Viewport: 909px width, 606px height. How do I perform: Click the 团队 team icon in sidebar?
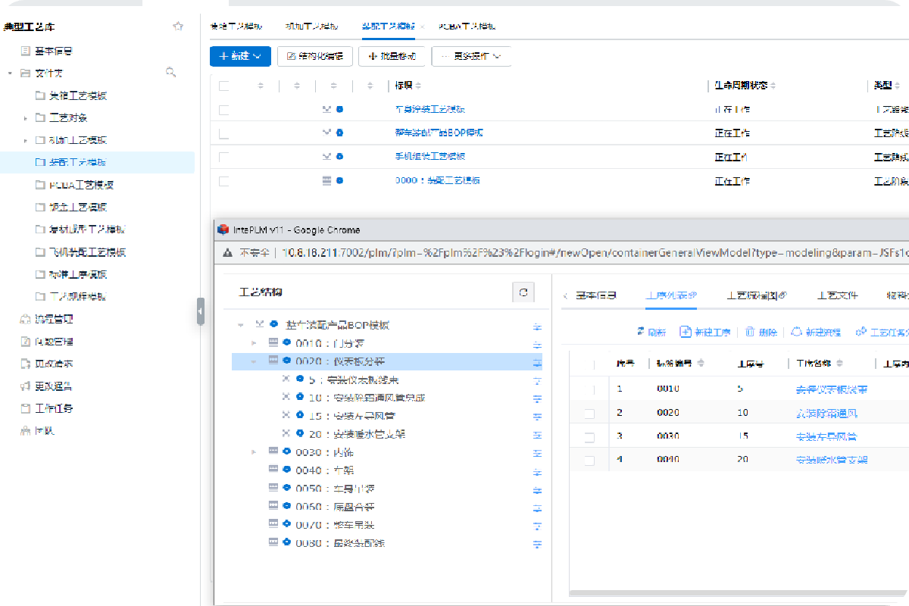25,431
